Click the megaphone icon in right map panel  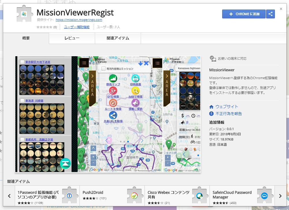click(x=182, y=122)
